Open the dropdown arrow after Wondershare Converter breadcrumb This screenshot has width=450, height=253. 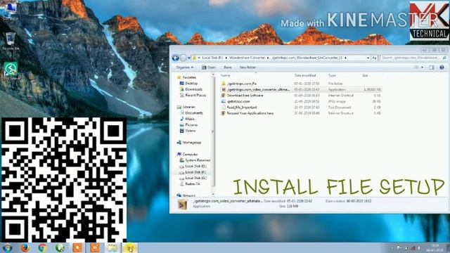tap(268, 58)
